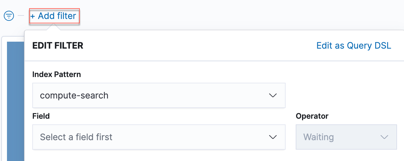Click the lines inside the filter circle icon
The image size is (404, 161).
(9, 16)
